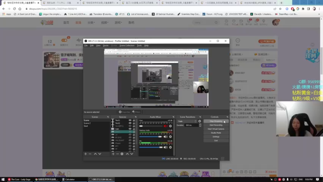
Task: Open the Windows Start menu
Action: (3, 180)
